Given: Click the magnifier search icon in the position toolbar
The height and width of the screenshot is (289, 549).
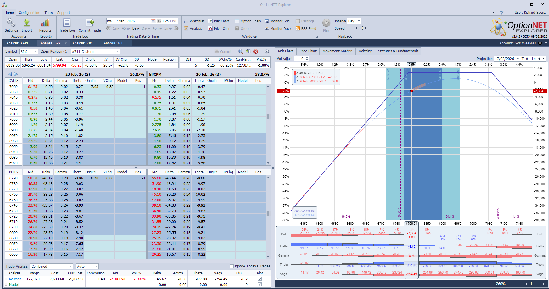Looking at the screenshot, I should pos(241,51).
